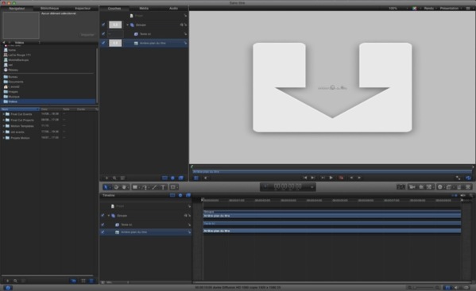Open the Rendu dropdown menu

[x=431, y=8]
